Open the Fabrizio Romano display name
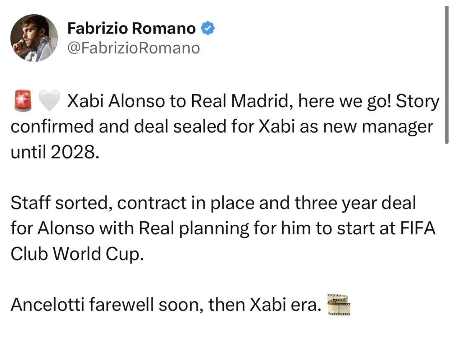The width and height of the screenshot is (452, 340). (x=131, y=29)
